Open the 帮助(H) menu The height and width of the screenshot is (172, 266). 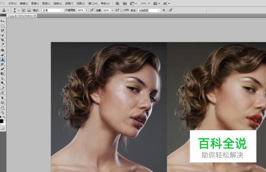105,3
